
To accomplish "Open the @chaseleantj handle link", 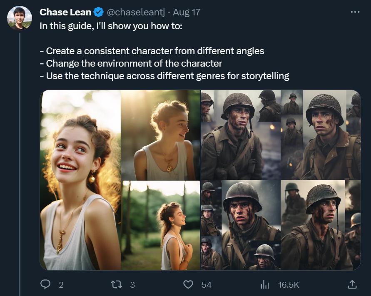I will [x=136, y=12].
